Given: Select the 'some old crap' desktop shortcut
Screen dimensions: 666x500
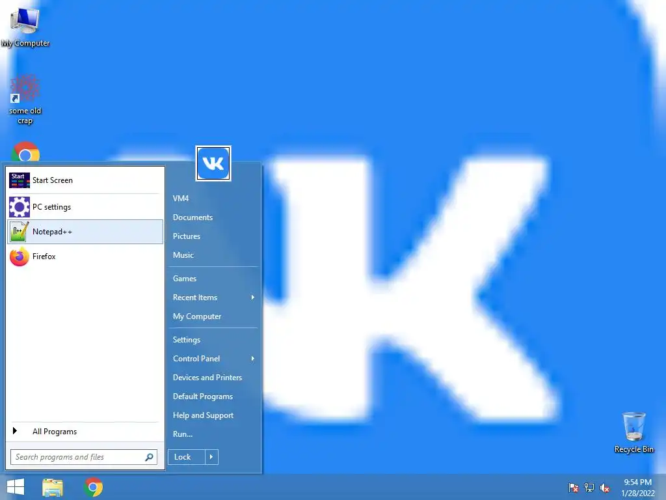Looking at the screenshot, I should [x=25, y=100].
